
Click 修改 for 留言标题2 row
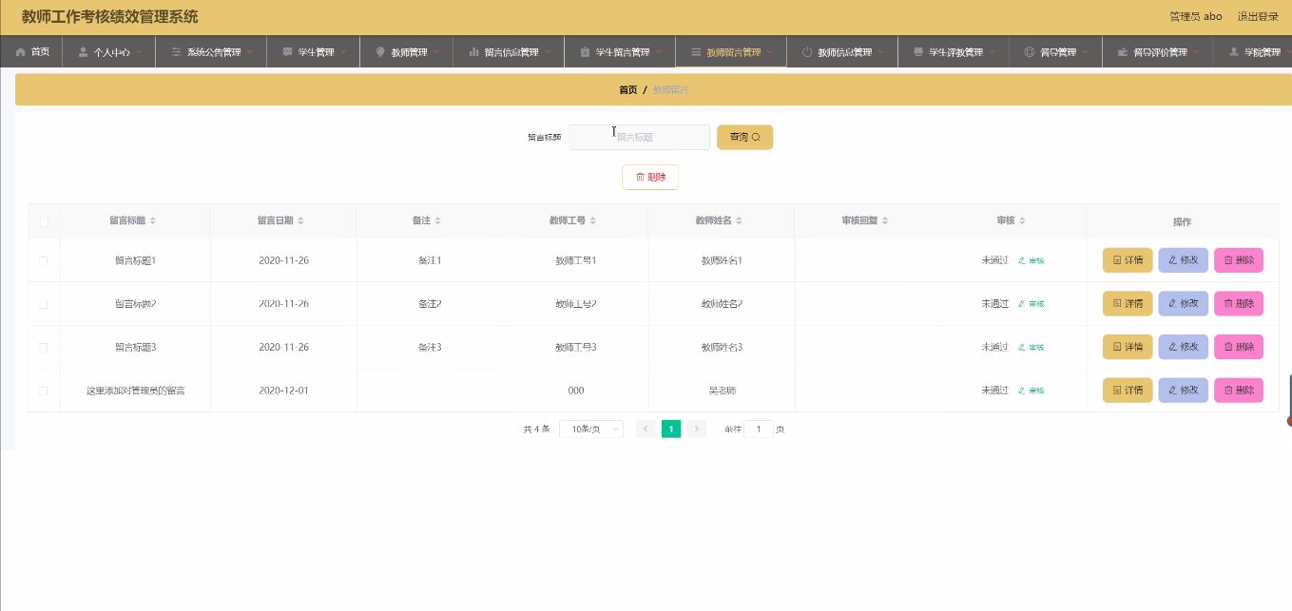pos(1183,304)
